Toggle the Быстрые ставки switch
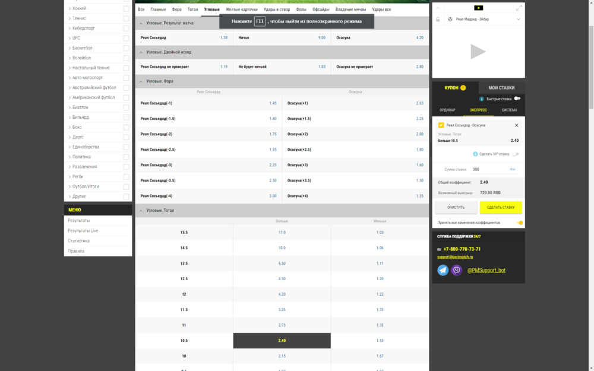Image resolution: width=594 pixels, height=371 pixels. coord(517,99)
